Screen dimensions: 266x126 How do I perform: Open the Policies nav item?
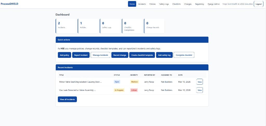pos(152,4)
